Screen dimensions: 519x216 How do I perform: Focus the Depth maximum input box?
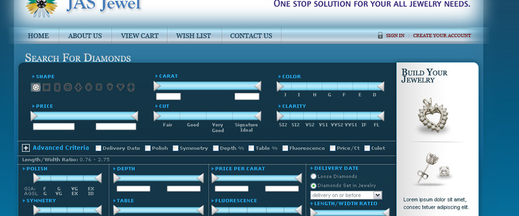tap(184, 189)
